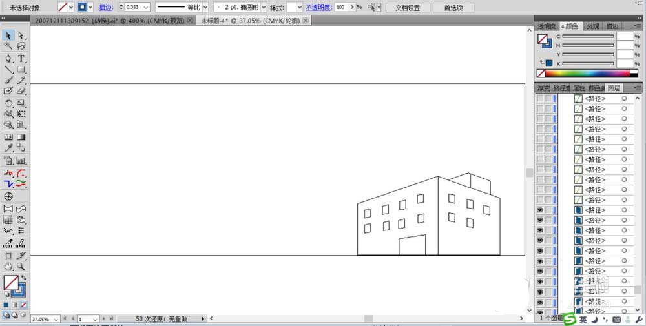646x326 pixels.
Task: Set paint mode to Color
Action: [x=6, y=305]
